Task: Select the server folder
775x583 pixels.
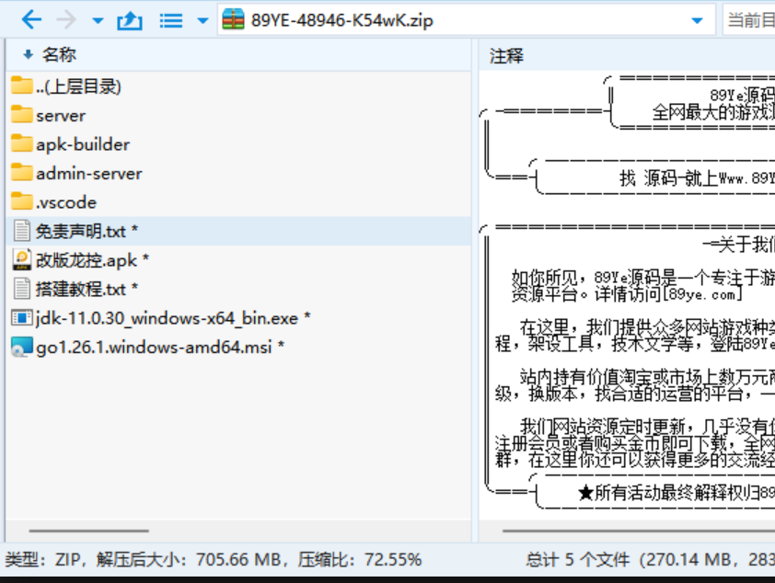Action: (x=61, y=116)
